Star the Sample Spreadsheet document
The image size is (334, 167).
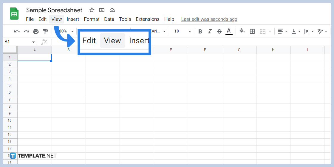92,10
